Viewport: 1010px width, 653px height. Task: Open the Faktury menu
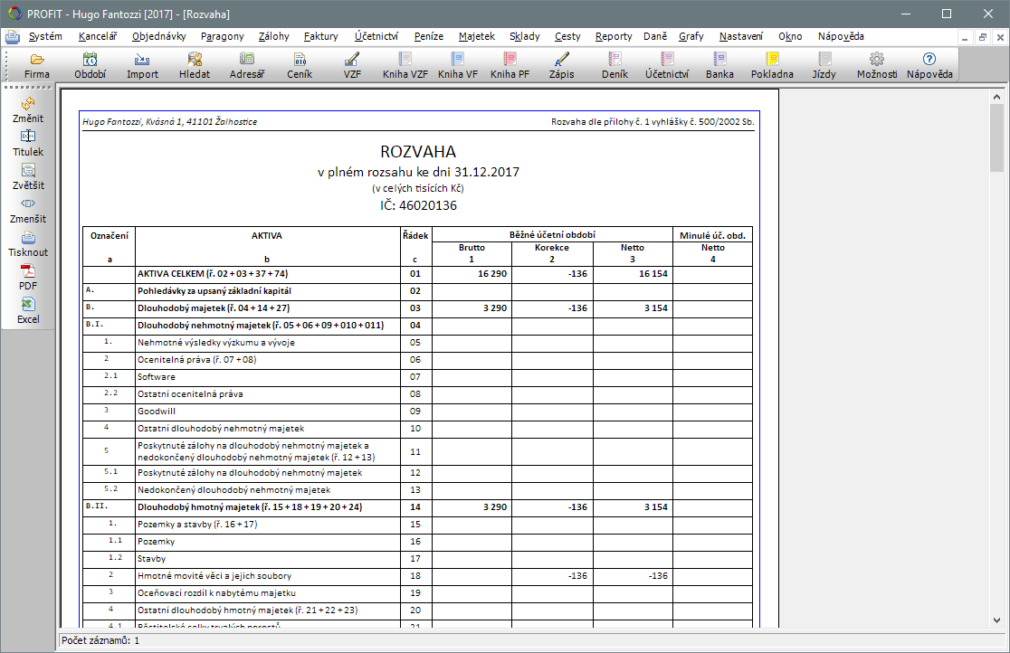pos(320,37)
